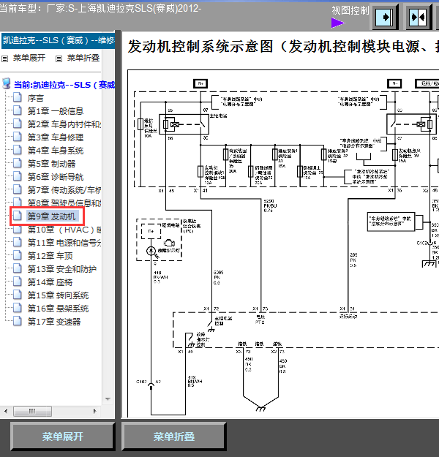Click the page icon next to 第12章 车顶
Screen dimensions: 439x457
(18, 255)
